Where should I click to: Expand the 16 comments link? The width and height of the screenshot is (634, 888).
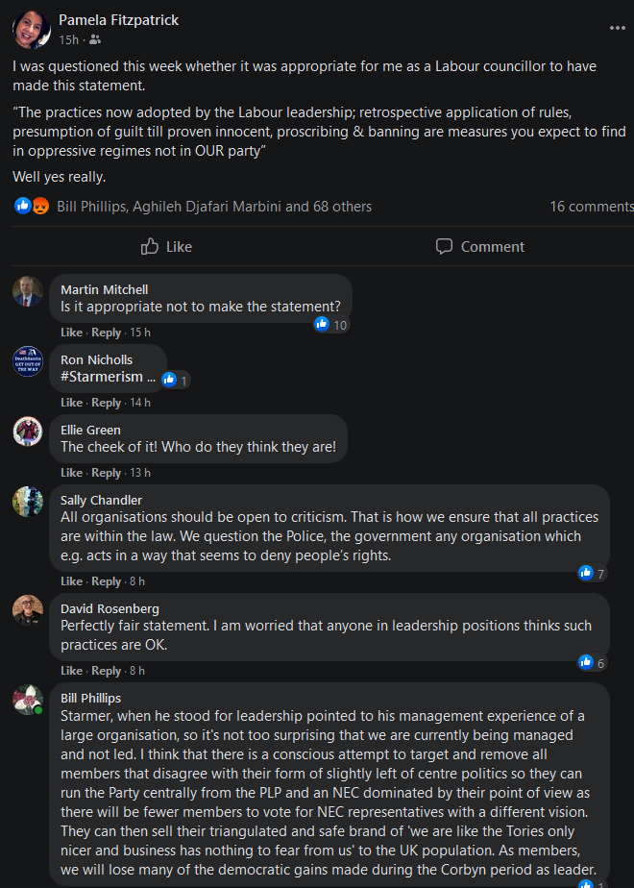tap(591, 207)
